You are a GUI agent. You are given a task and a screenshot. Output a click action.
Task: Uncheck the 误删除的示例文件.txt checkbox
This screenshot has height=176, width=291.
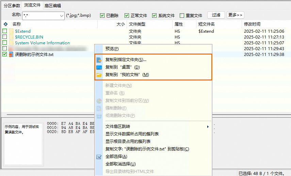pos(5,54)
